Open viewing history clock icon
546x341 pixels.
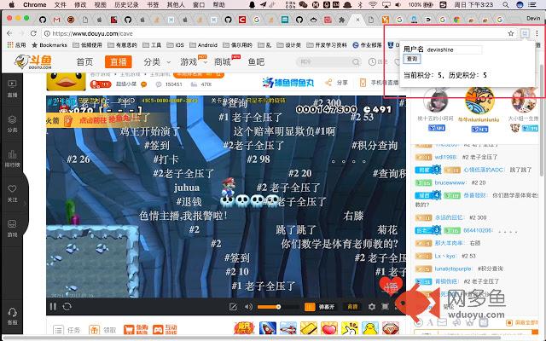(x=372, y=62)
